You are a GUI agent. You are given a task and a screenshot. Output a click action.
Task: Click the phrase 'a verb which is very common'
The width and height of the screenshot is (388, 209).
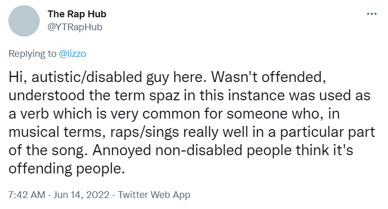pyautogui.click(x=104, y=114)
